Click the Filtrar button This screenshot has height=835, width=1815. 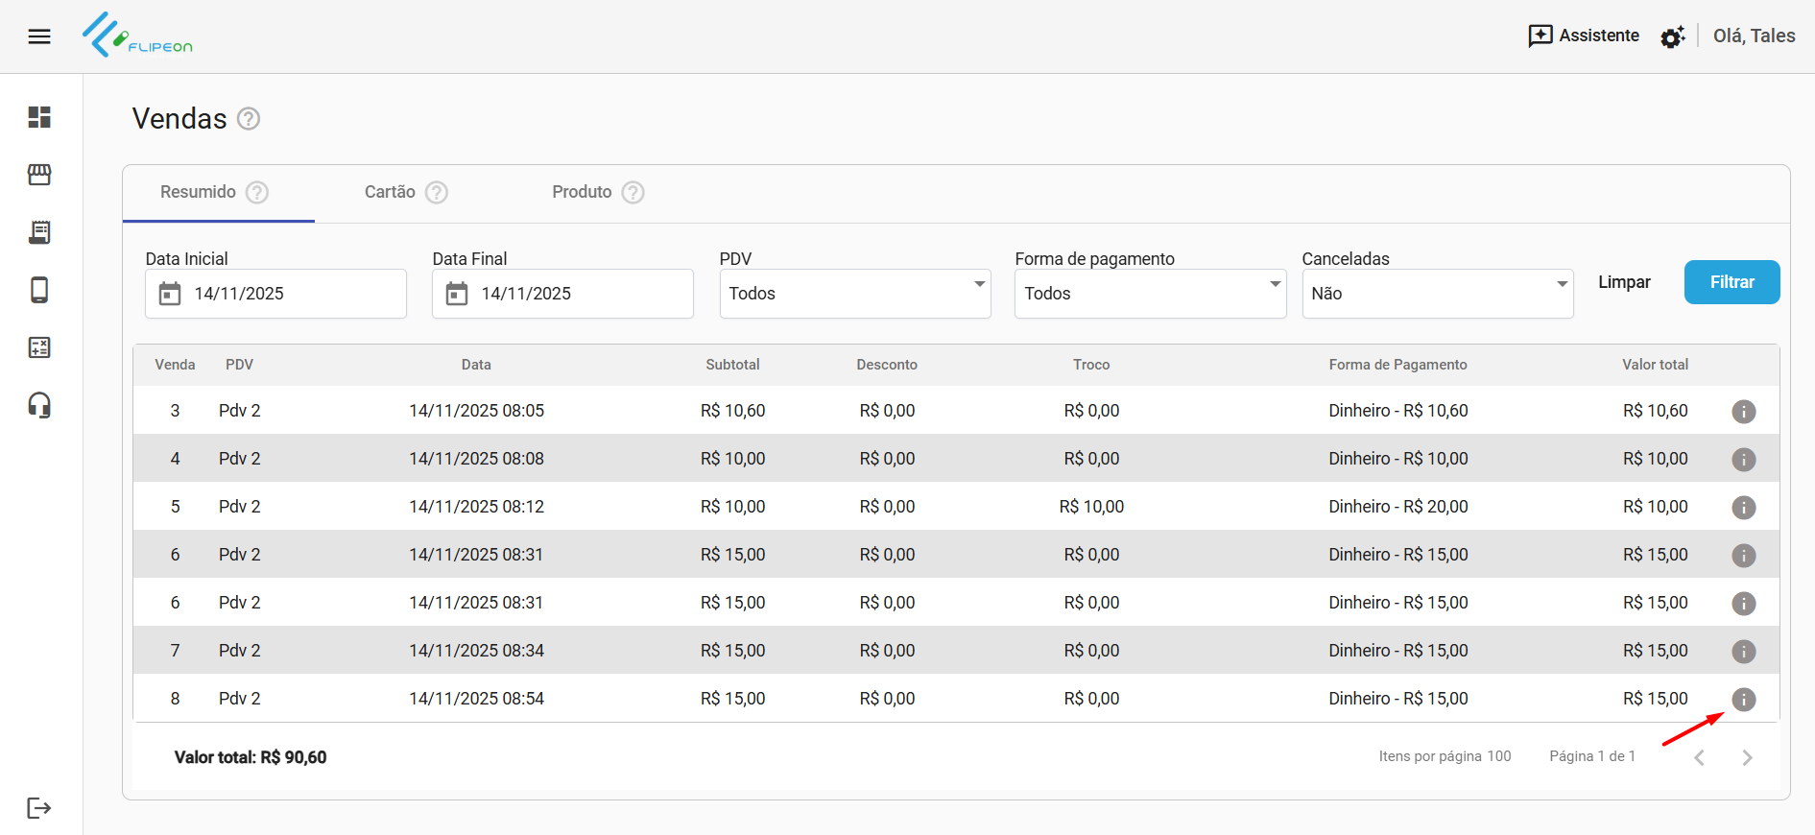pyautogui.click(x=1731, y=282)
